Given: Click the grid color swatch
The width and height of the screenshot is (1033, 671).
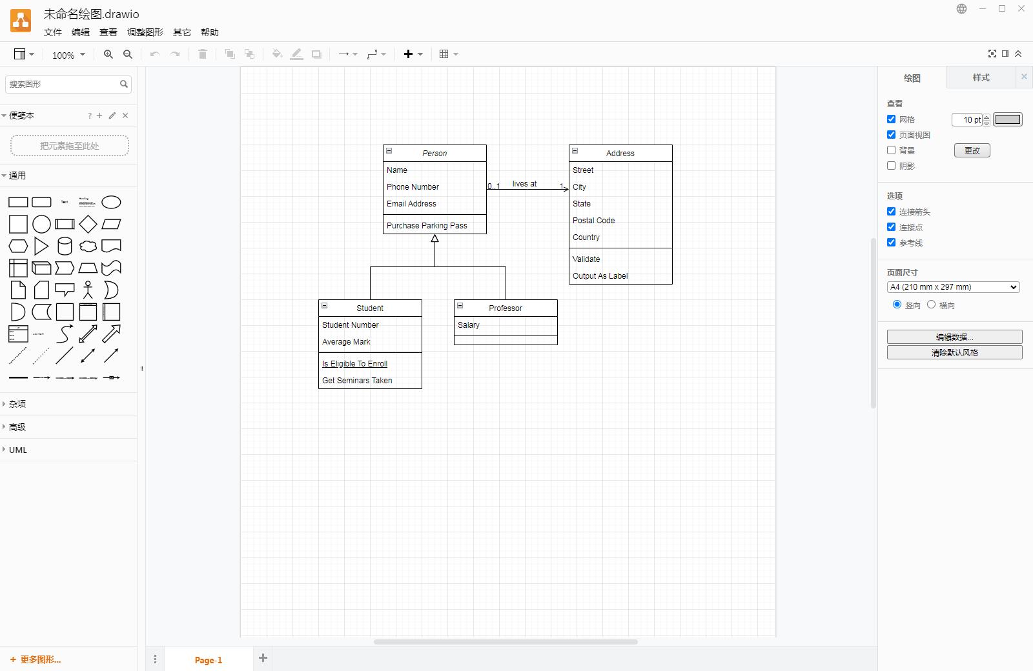Looking at the screenshot, I should (x=1007, y=119).
